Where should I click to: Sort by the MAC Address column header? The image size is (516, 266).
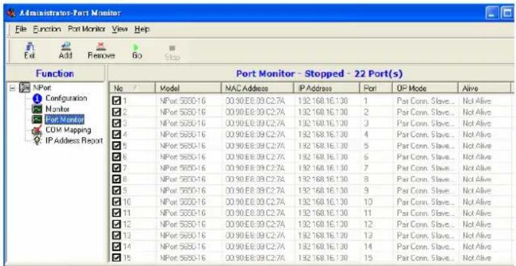(257, 88)
